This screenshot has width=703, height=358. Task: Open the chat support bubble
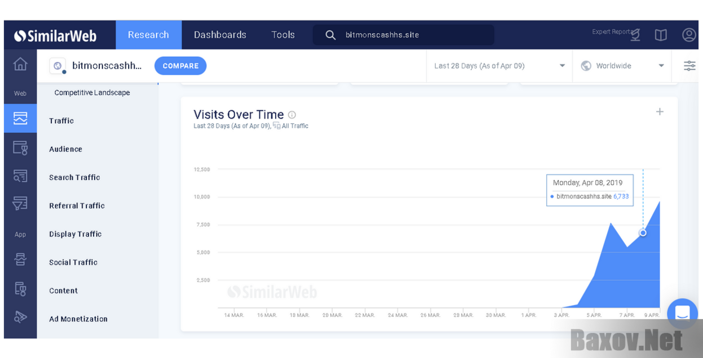[682, 314]
